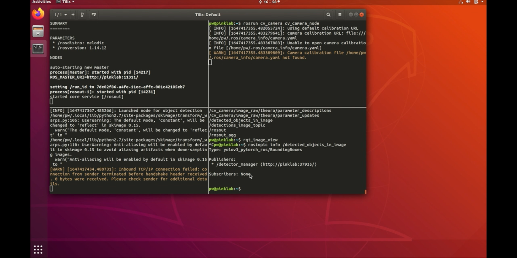Open the battery power icon in top bar
The width and height of the screenshot is (517, 258).
pos(476,2)
